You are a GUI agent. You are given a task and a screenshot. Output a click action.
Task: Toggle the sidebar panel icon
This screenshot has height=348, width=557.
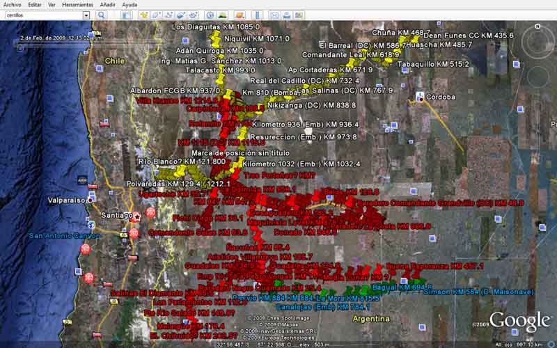(x=125, y=15)
